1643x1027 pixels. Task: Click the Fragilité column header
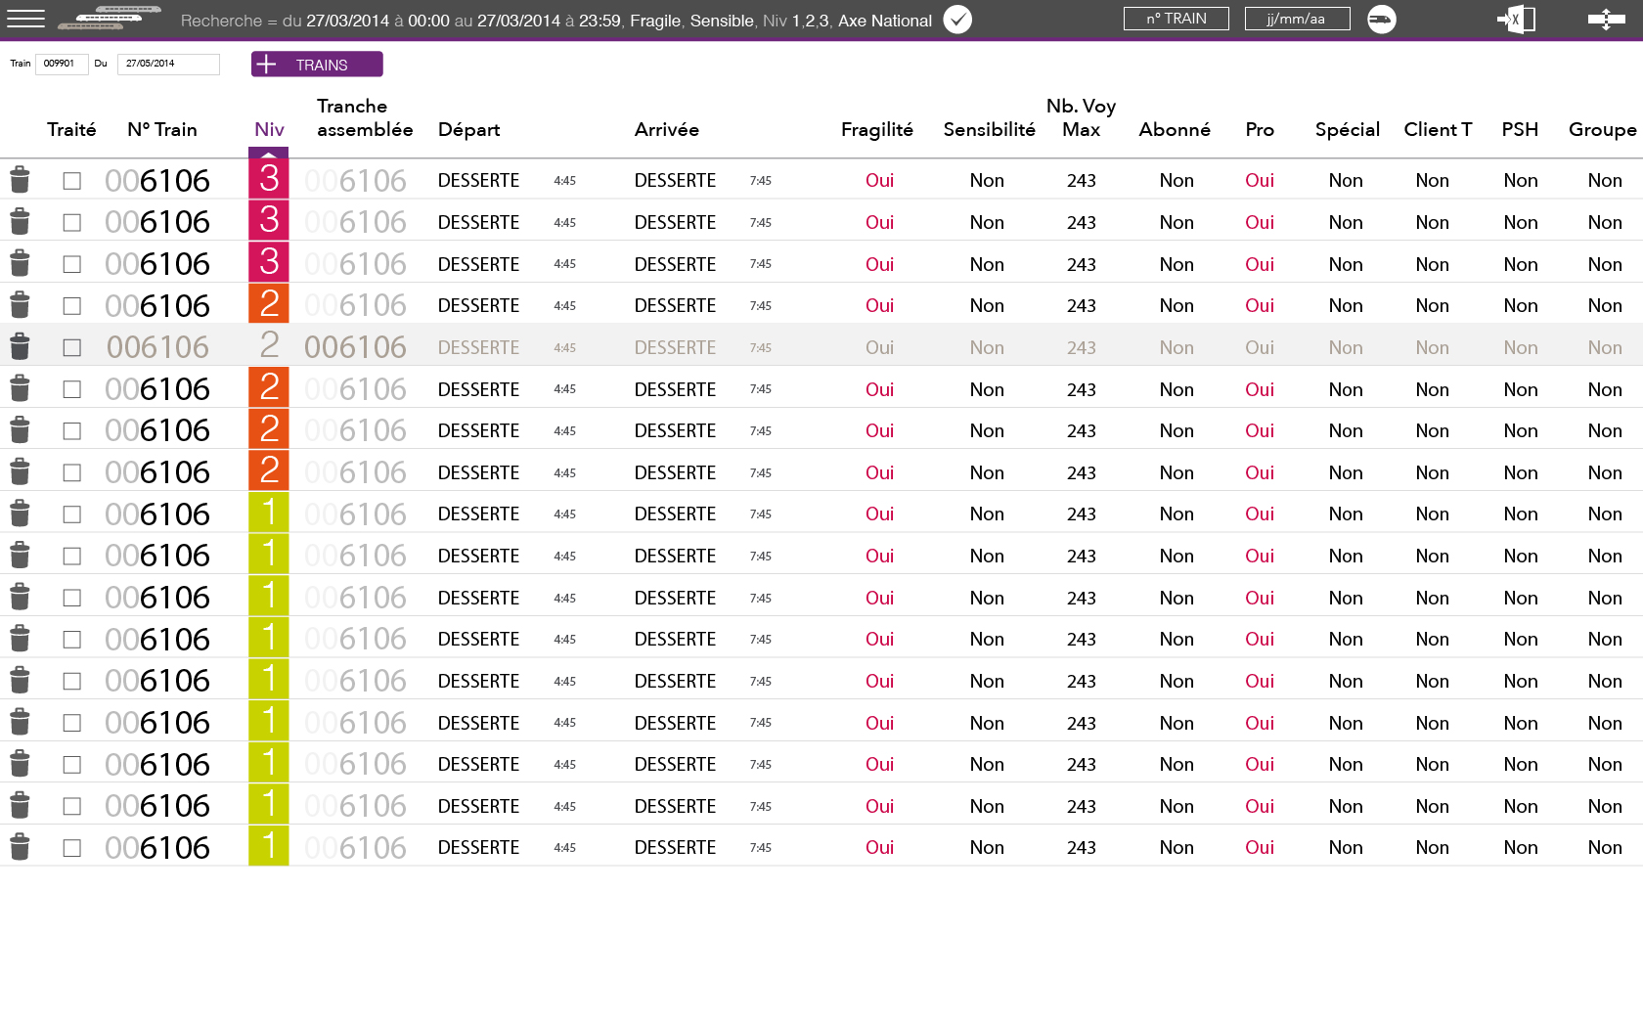[877, 129]
